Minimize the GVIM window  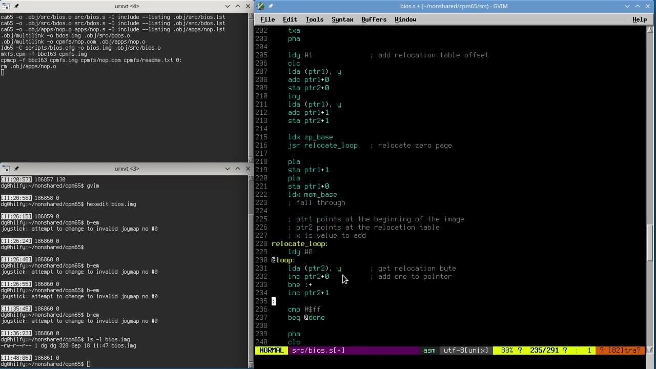pyautogui.click(x=627, y=6)
